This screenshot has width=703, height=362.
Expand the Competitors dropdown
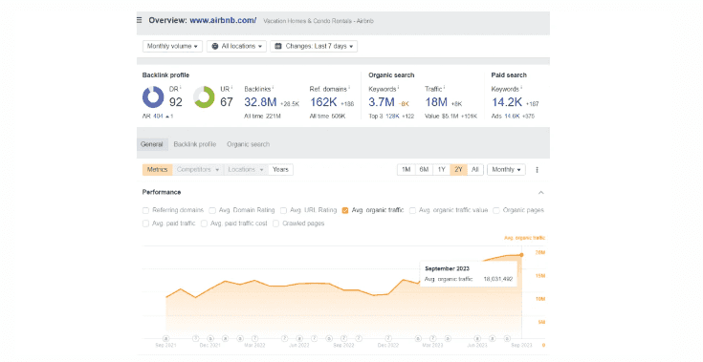(198, 170)
